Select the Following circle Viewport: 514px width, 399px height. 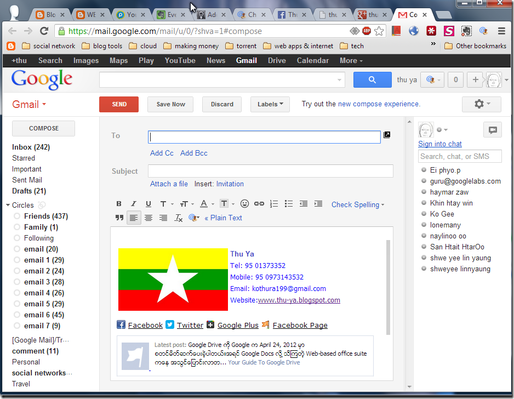pos(39,238)
